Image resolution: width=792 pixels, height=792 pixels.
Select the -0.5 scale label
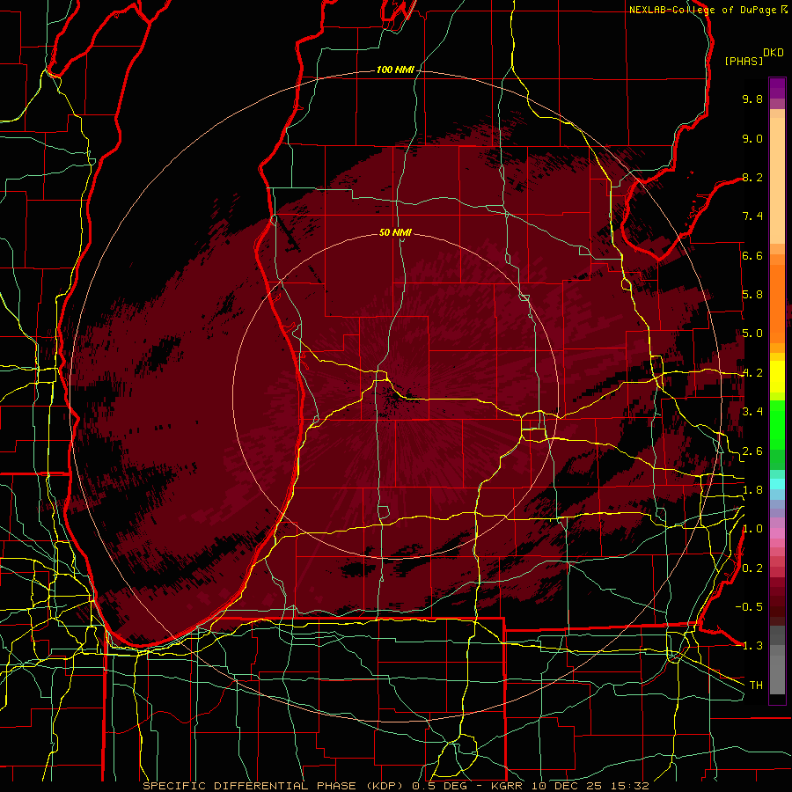(749, 607)
